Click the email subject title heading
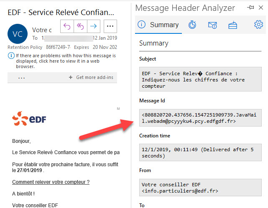This screenshot has width=268, height=208. tap(61, 13)
